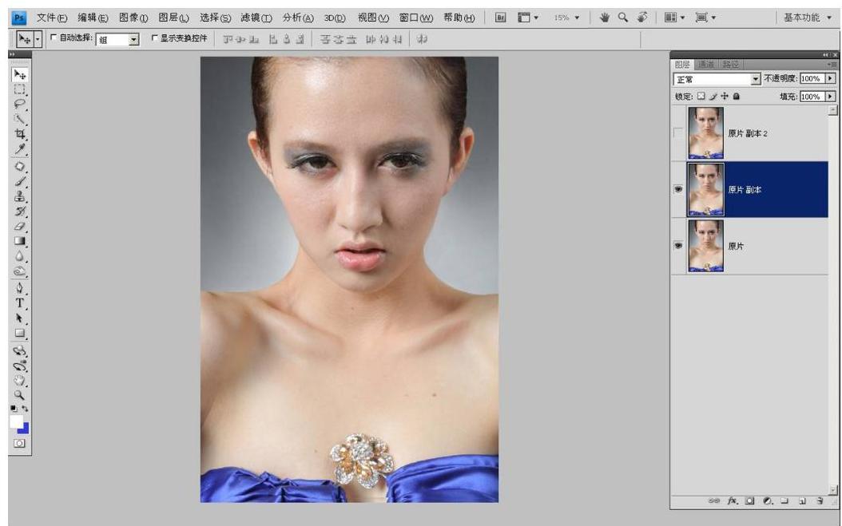The height and width of the screenshot is (526, 842).
Task: Toggle lock all for the layer
Action: tap(737, 96)
